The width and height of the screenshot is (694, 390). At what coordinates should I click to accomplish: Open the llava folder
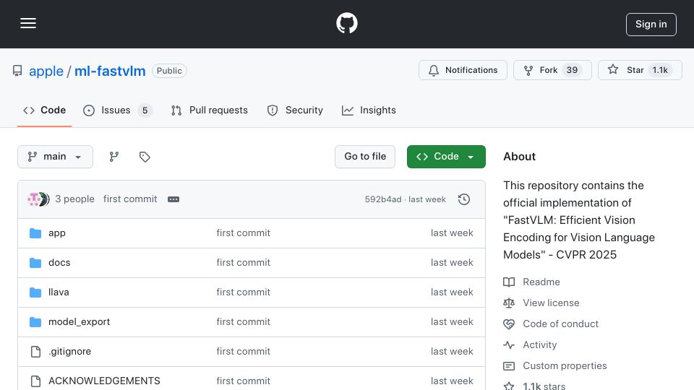coord(59,292)
